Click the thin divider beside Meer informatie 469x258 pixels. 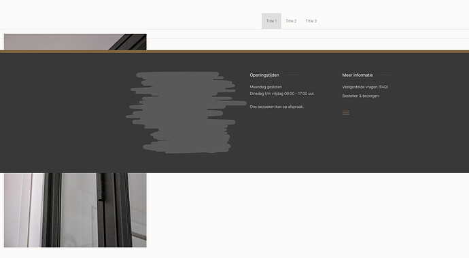pos(384,75)
